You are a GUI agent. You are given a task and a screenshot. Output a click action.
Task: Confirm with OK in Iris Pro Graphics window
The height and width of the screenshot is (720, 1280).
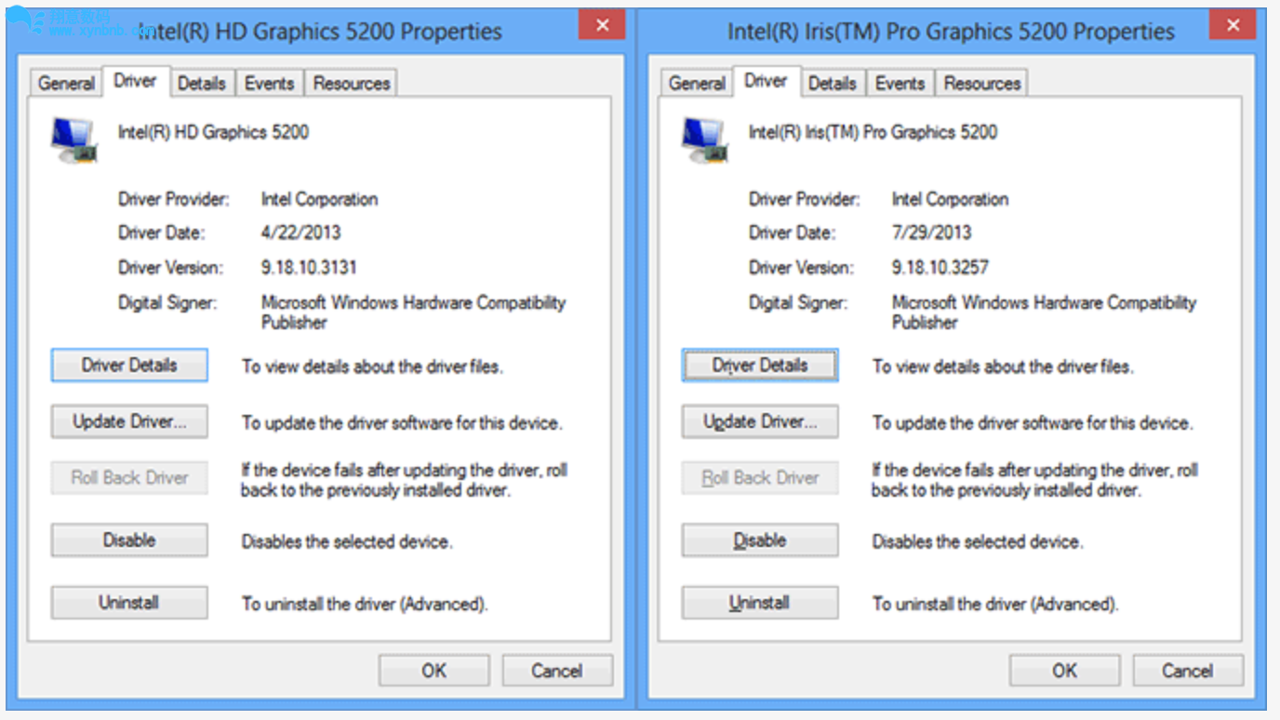point(1065,671)
